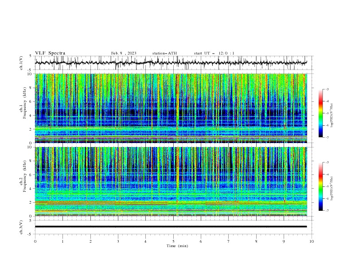Click the time axis tick label '2'

(x=90, y=241)
